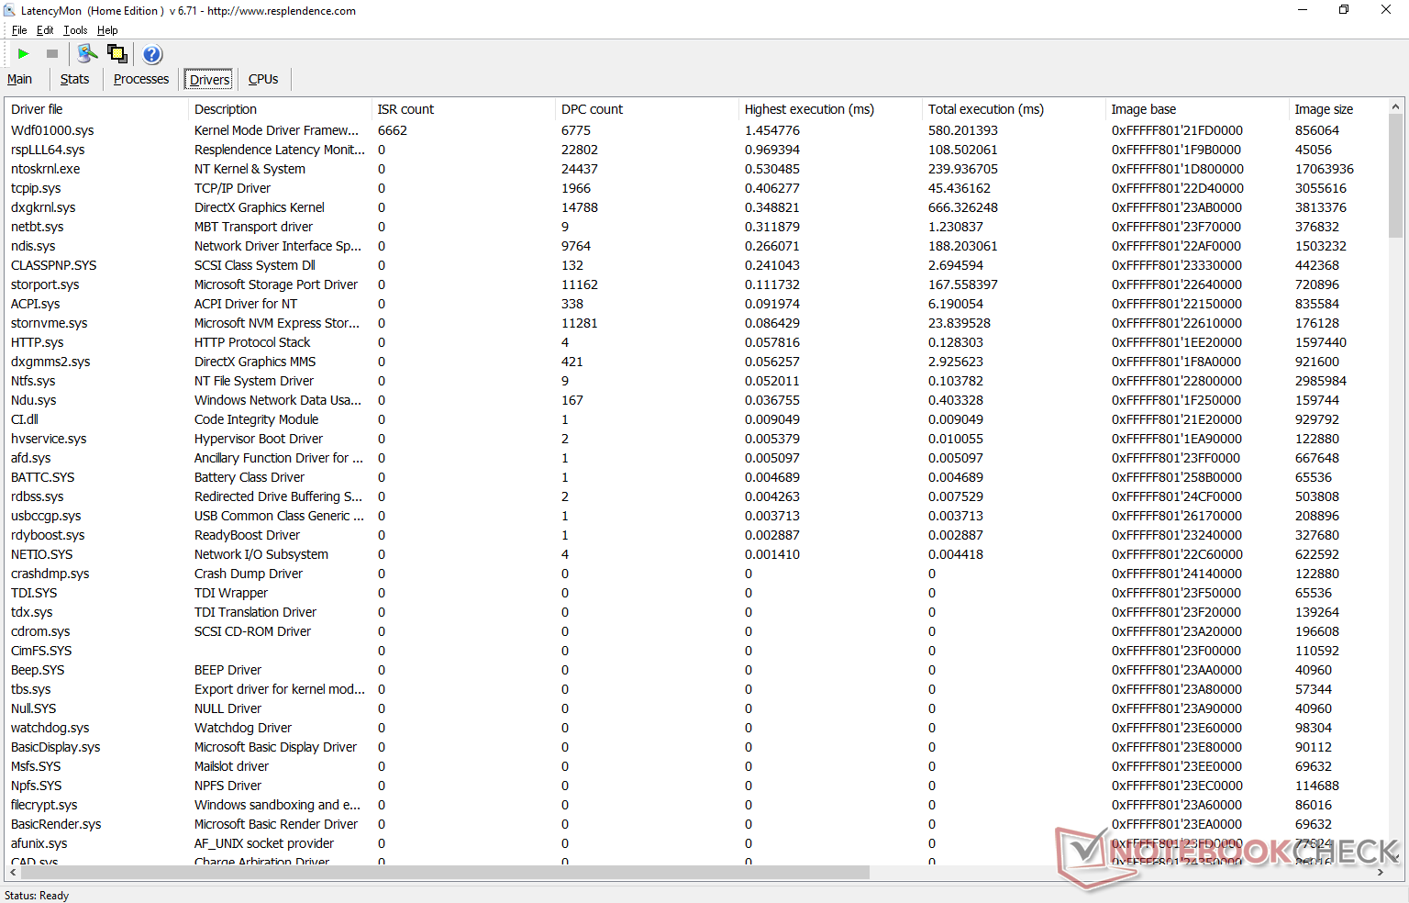Click the 'TDI Translation Driver' description
The image size is (1409, 903).
(255, 612)
